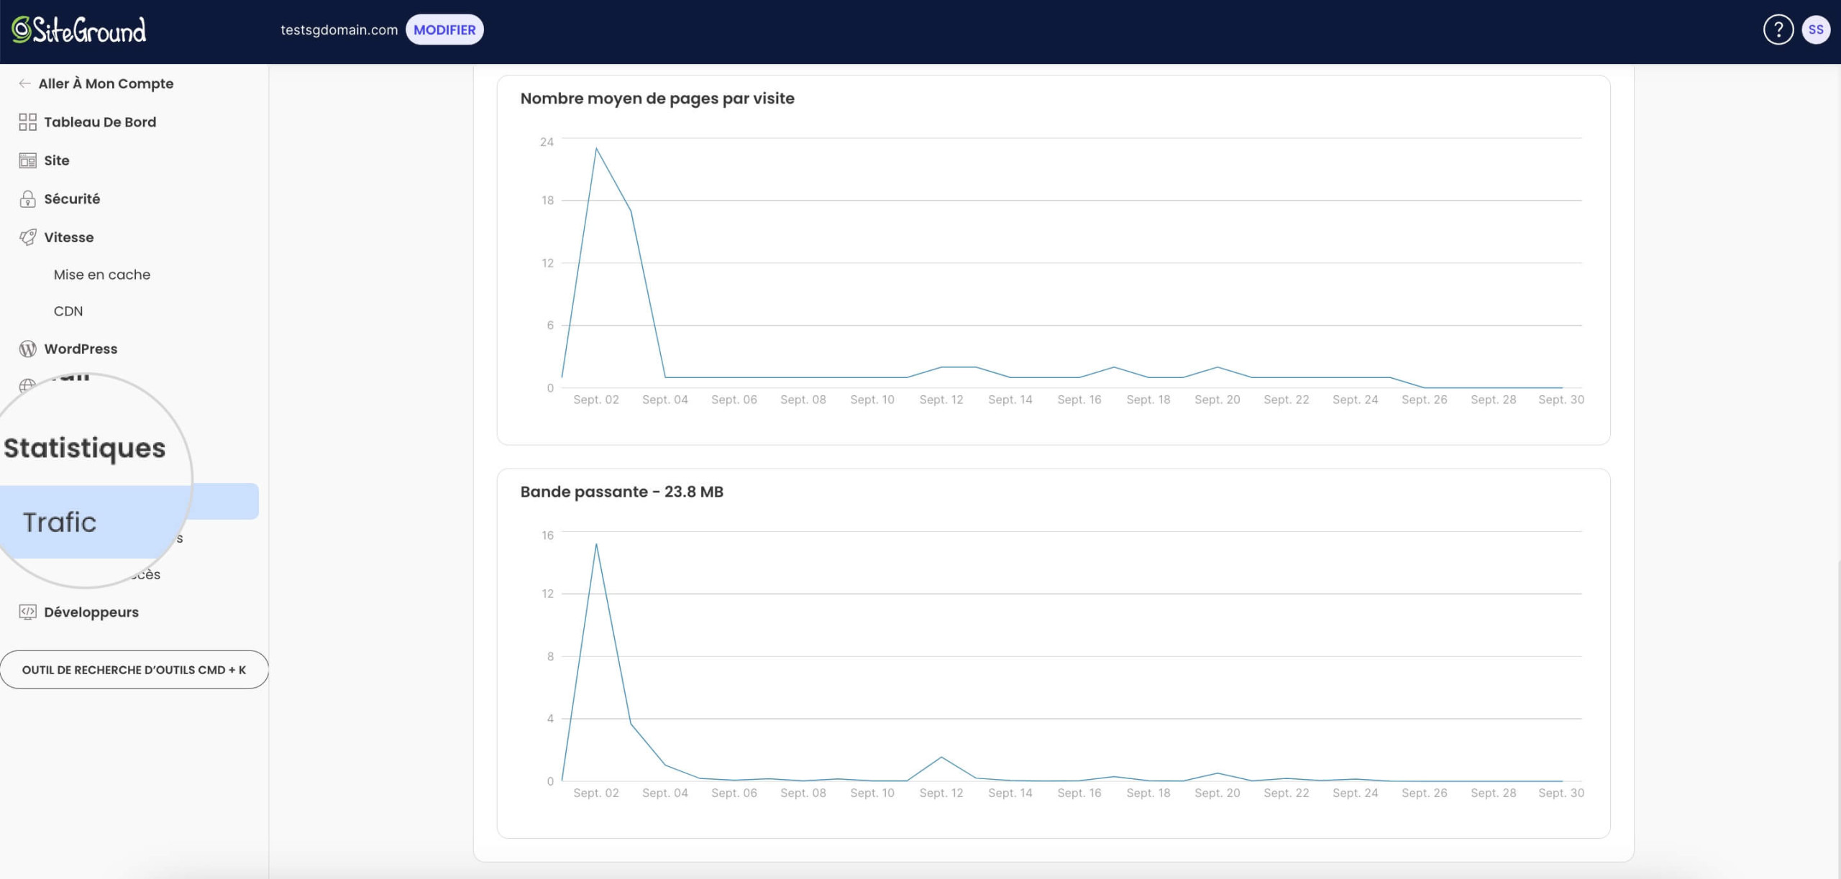
Task: Click Sept. 16 label under bandwidth chart
Action: tap(1079, 793)
